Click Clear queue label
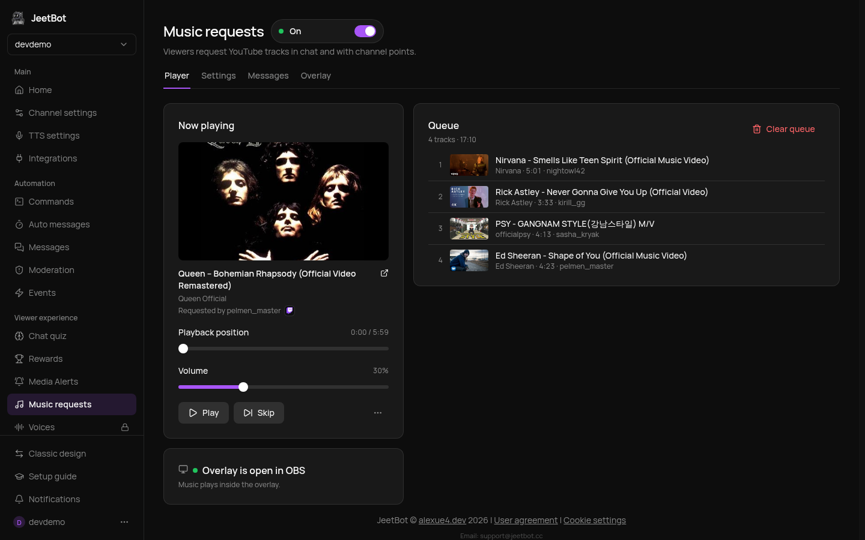The height and width of the screenshot is (540, 865). click(791, 129)
